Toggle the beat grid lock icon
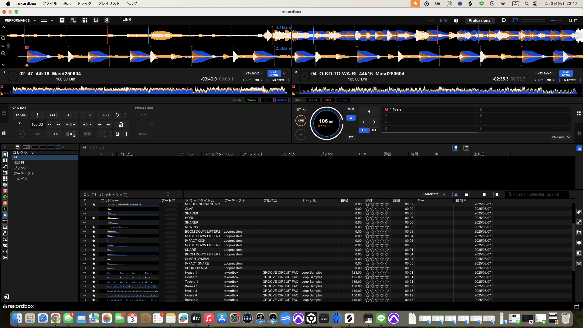Image resolution: width=583 pixels, height=328 pixels. [121, 125]
